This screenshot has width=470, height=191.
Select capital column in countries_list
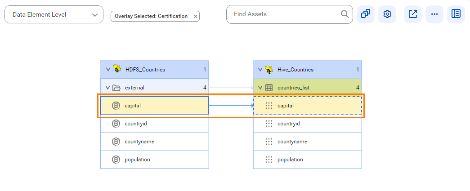coord(308,105)
